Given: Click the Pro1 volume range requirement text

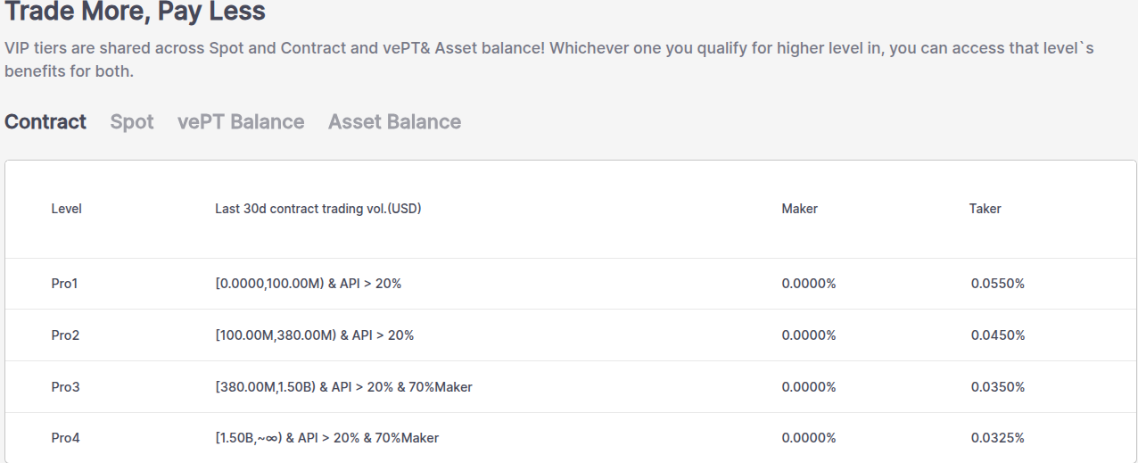Looking at the screenshot, I should (308, 284).
